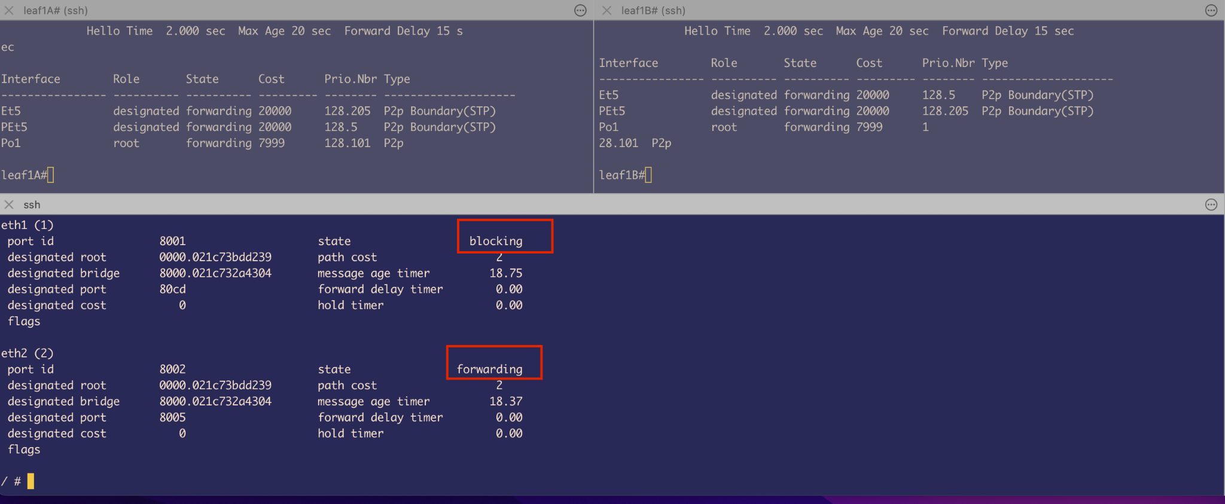Click the 'eth1 (1)' heading
This screenshot has width=1225, height=504.
(28, 225)
